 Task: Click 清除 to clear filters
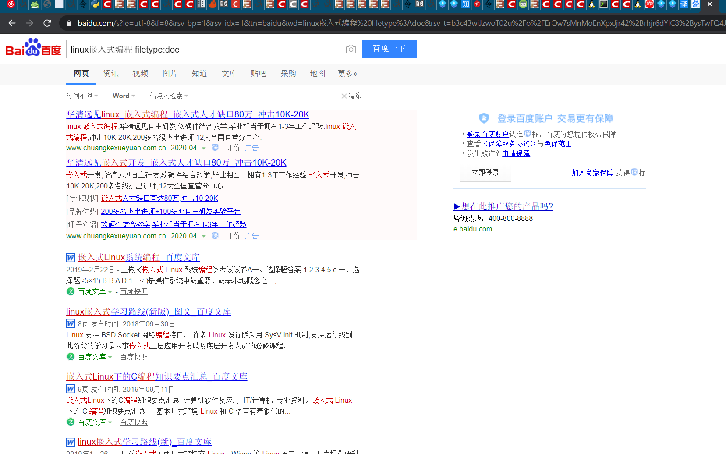point(354,96)
